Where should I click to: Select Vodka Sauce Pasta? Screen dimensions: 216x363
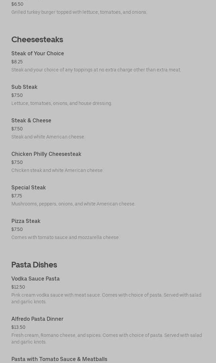36,279
